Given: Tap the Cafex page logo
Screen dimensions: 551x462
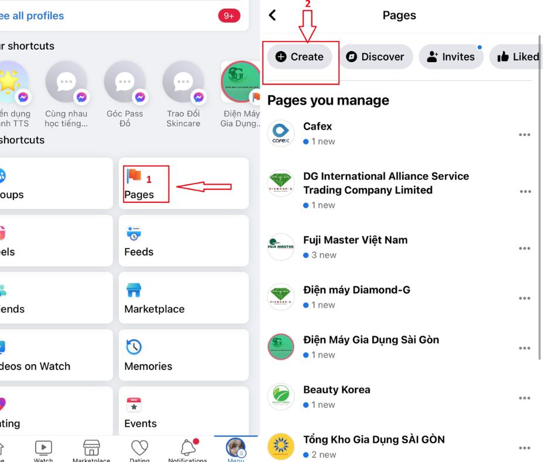Looking at the screenshot, I should (281, 134).
